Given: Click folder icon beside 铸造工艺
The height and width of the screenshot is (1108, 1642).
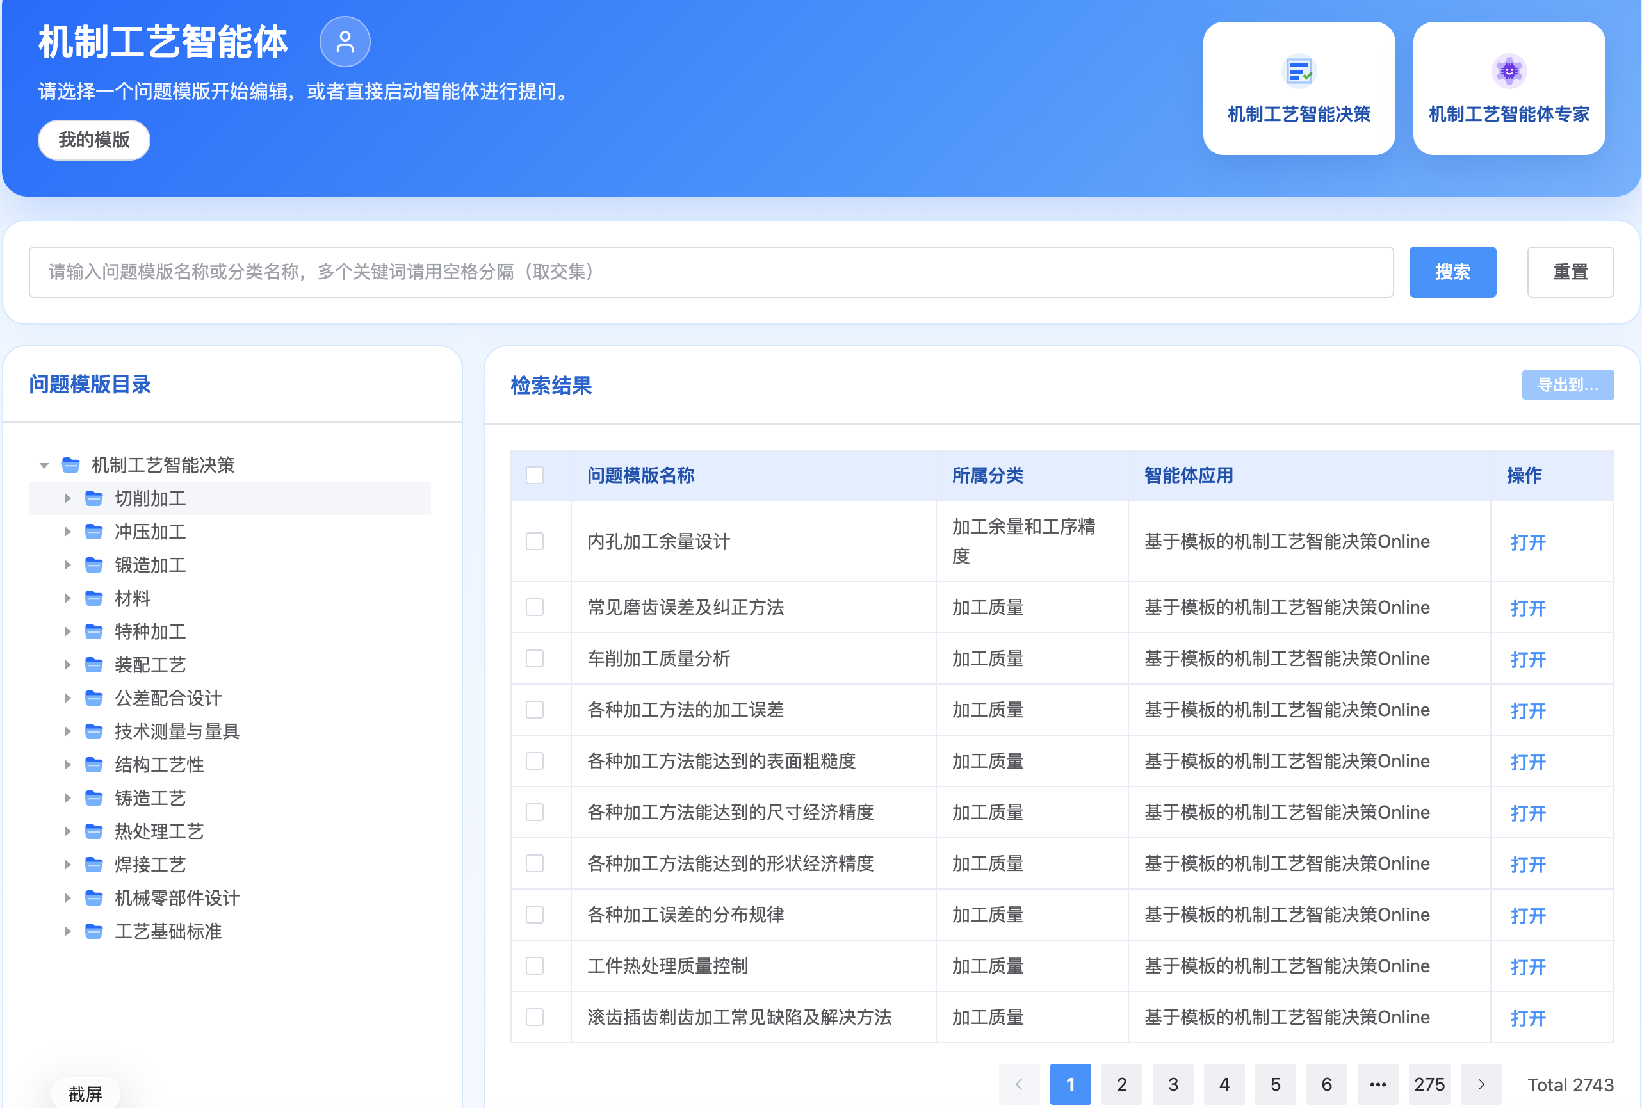Looking at the screenshot, I should point(94,798).
